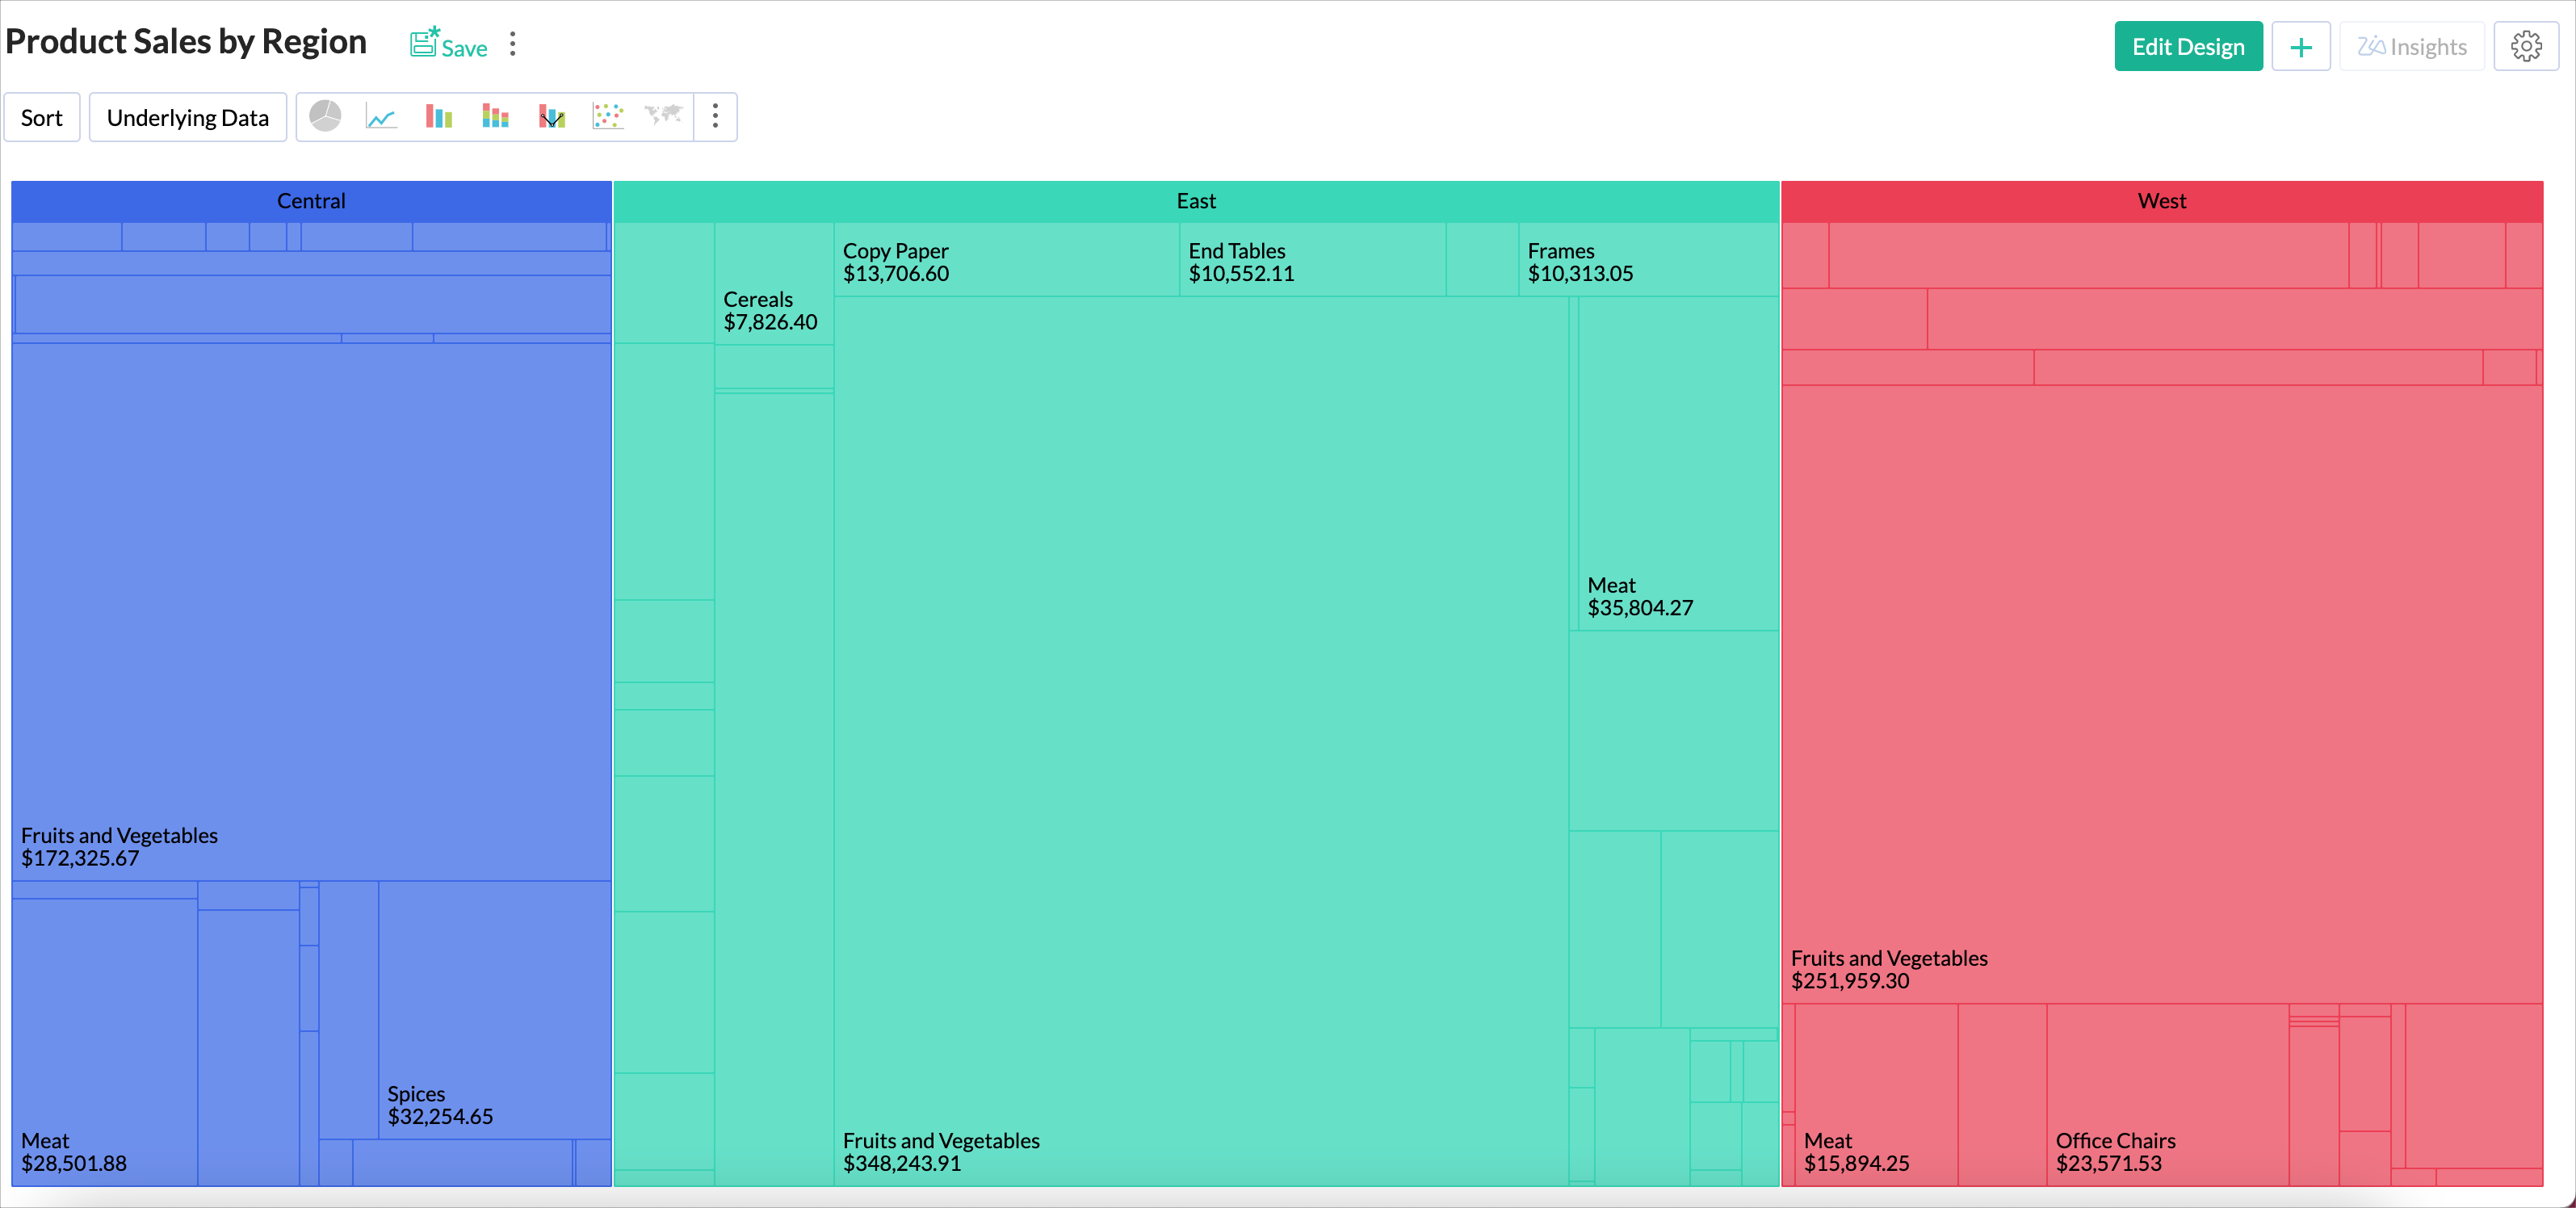Image resolution: width=2576 pixels, height=1208 pixels.
Task: Select the line chart icon
Action: 381,117
